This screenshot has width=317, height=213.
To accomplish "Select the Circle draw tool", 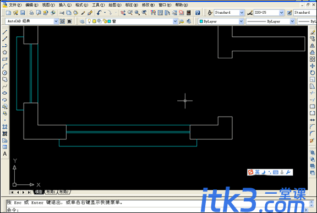I will click(5, 73).
